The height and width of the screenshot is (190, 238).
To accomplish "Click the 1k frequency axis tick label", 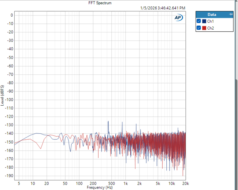I will (126, 184).
